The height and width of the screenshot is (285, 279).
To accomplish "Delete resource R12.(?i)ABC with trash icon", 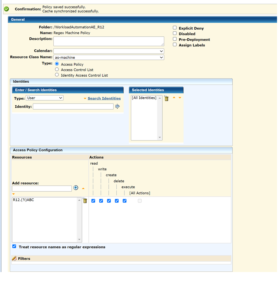I will 85,200.
